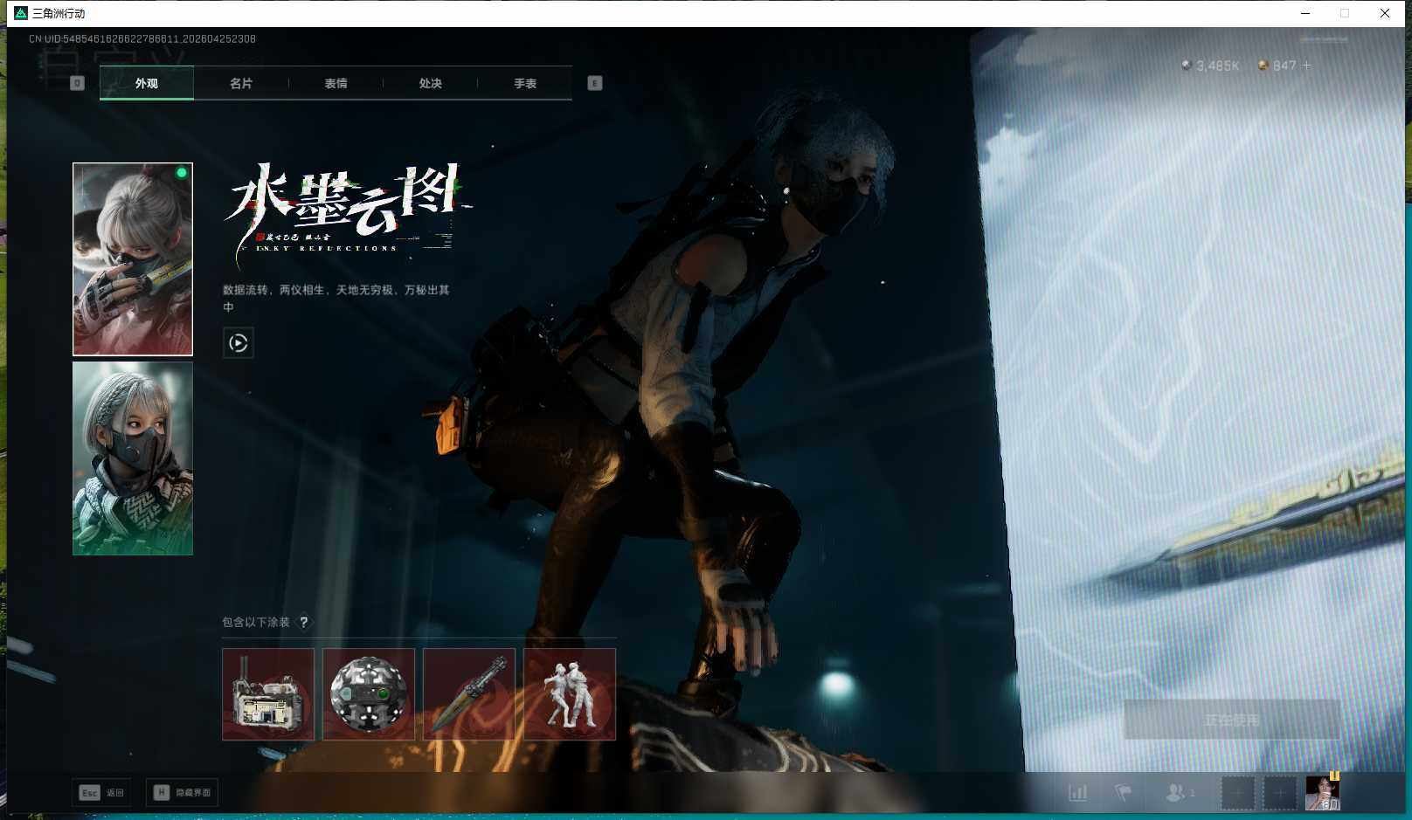Open the help icon beside 包含以下涂装
Viewport: 1412px width, 820px height.
pos(303,622)
